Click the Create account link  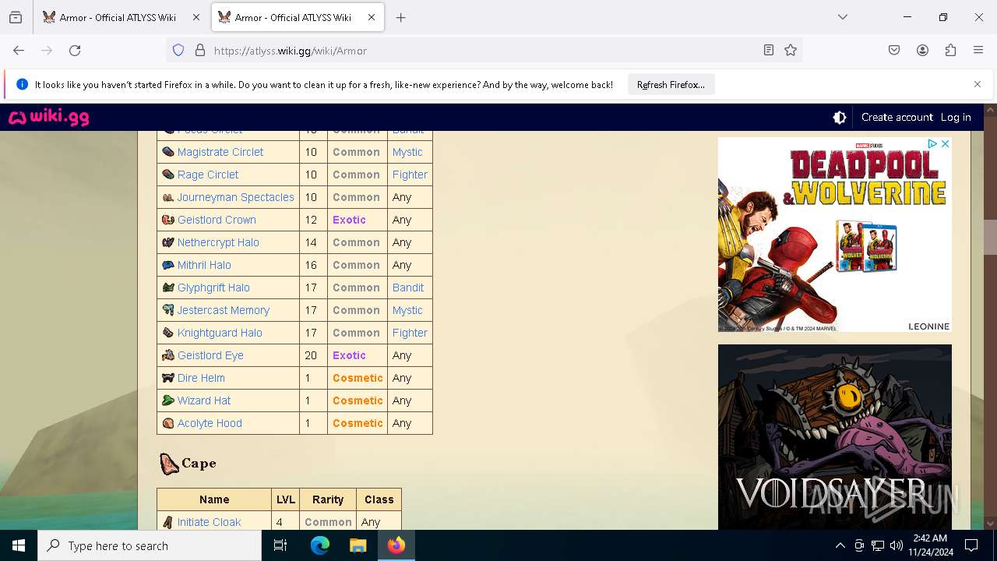[897, 118]
